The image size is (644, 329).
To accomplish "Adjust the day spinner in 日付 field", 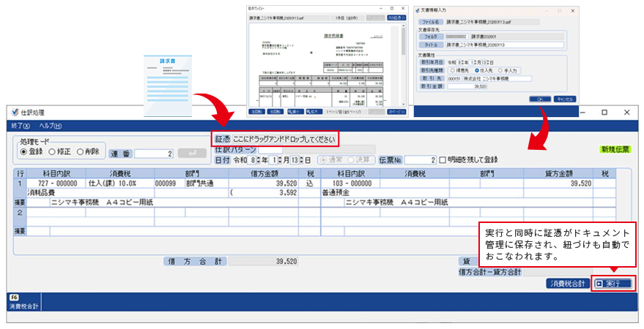I will (x=300, y=159).
